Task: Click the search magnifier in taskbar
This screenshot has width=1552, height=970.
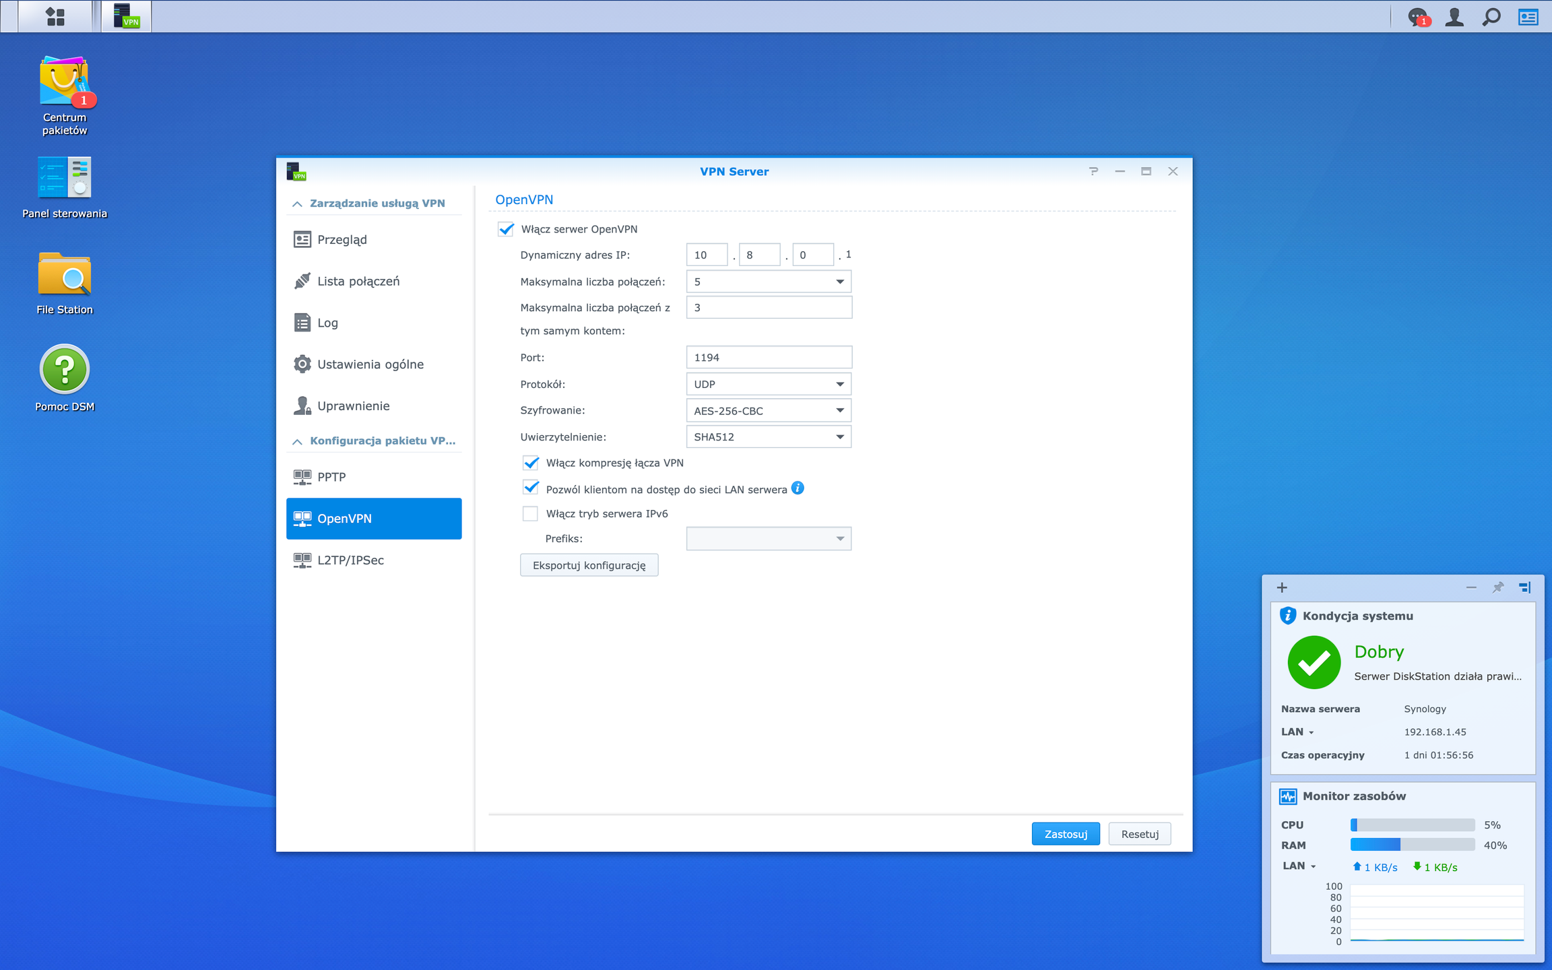Action: [x=1491, y=16]
